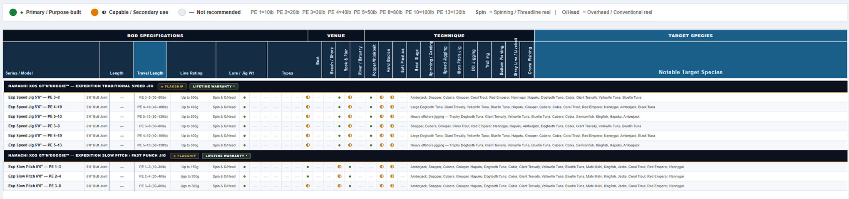Click the PE 1≈10lb legend entry
The width and height of the screenshot is (849, 199).
(x=262, y=12)
